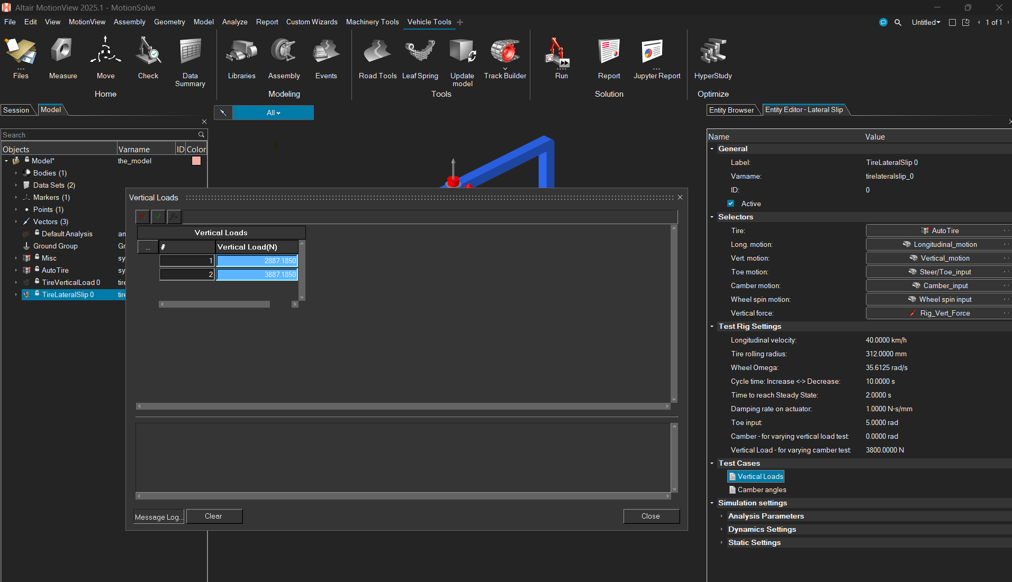This screenshot has width=1012, height=582.
Task: Collapse Test Rig Settings section
Action: click(712, 327)
